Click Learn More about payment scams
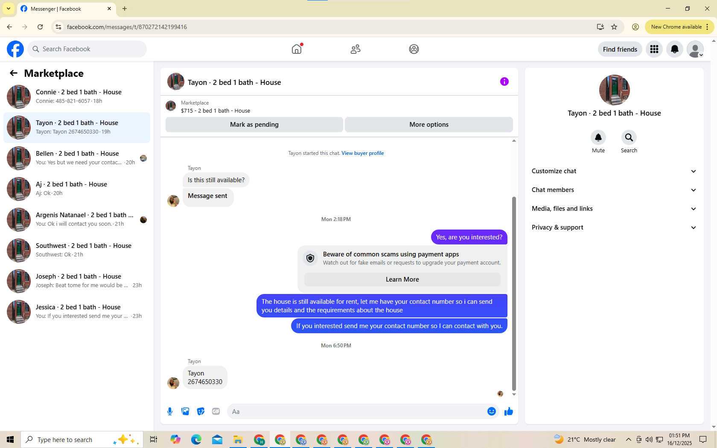This screenshot has height=448, width=717. (x=402, y=279)
